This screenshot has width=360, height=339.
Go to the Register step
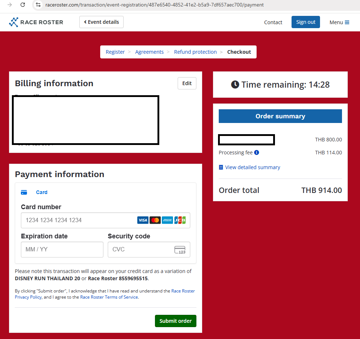click(x=115, y=52)
